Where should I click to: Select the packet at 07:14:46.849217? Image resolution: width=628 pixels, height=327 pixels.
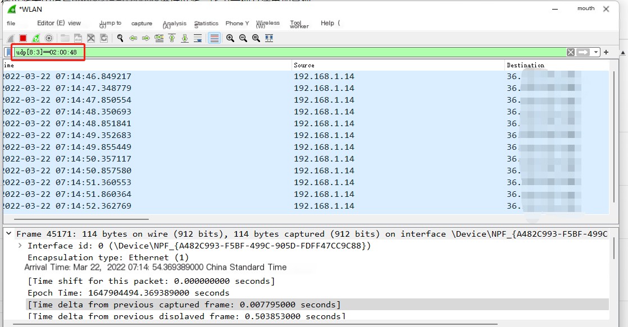point(306,76)
